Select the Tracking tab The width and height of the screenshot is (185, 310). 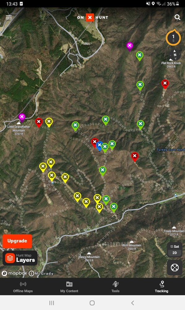[161, 287]
